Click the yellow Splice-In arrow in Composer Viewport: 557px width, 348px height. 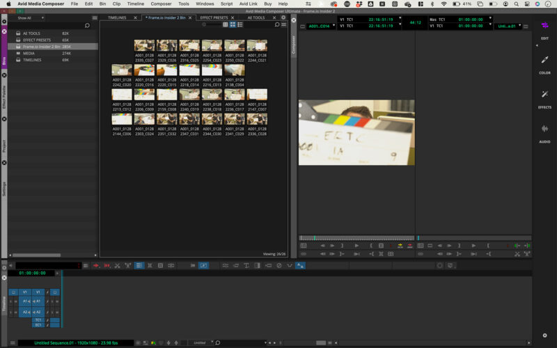tap(400, 246)
